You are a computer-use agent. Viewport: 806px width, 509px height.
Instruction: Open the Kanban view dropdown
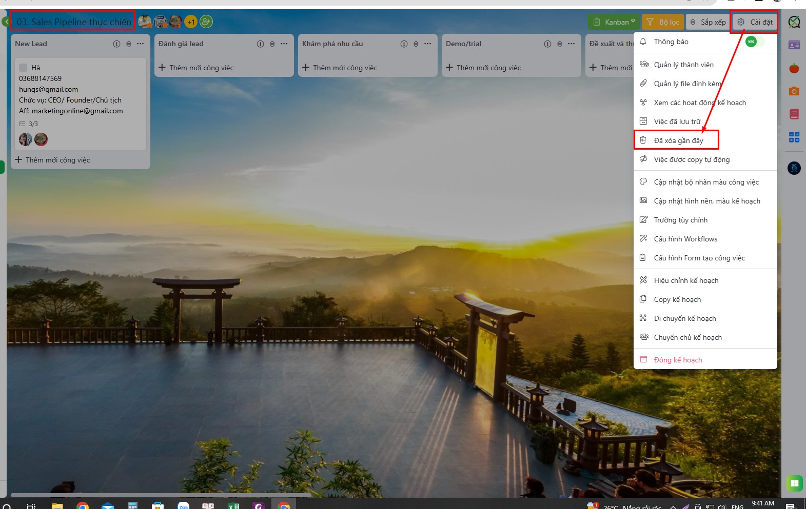pos(614,22)
